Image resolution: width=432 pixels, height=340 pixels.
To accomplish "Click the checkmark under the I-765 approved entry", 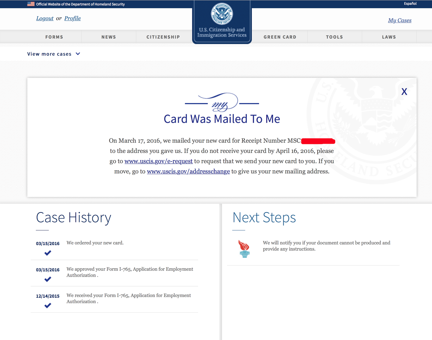I will 48,279.
